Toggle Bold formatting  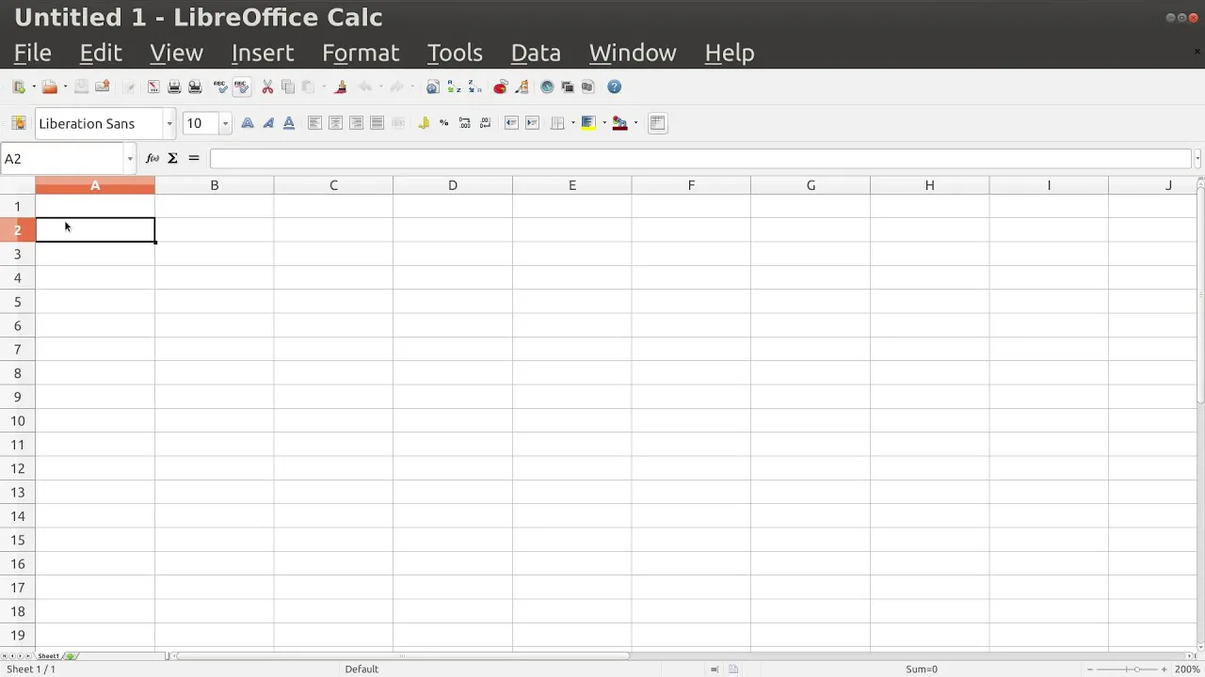tap(248, 123)
